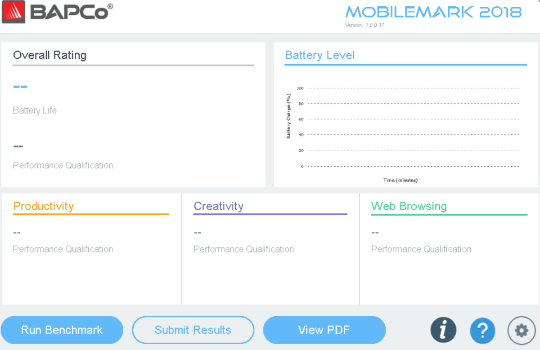Open the settings gear icon
This screenshot has width=540, height=350.
[x=522, y=330]
